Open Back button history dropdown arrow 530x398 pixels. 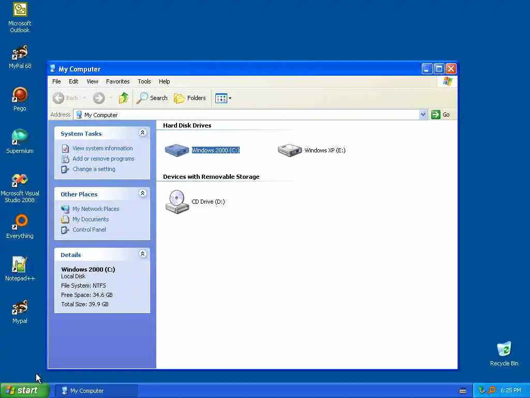[84, 98]
